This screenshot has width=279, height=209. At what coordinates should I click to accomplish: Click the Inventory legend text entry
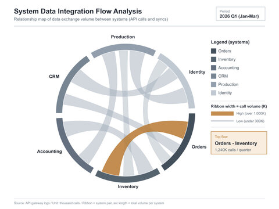click(227, 59)
